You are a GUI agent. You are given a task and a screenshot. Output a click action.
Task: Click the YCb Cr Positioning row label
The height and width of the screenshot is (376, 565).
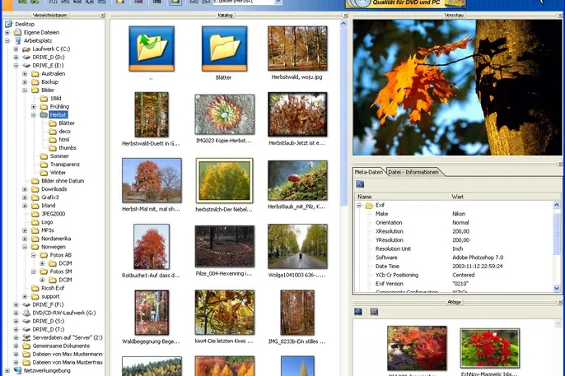click(397, 275)
